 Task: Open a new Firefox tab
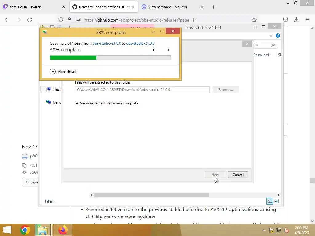coord(213,7)
